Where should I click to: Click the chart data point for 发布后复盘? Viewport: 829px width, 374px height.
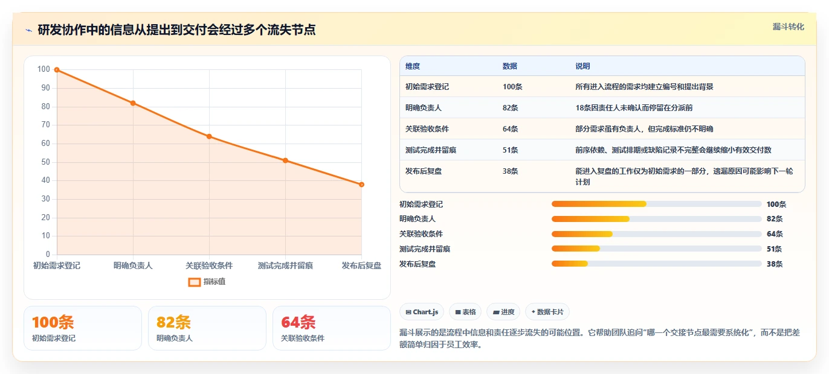(361, 185)
